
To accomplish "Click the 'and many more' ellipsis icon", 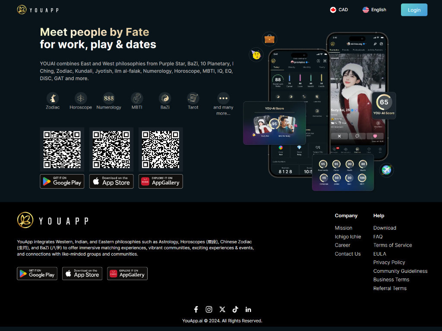I will (x=223, y=98).
